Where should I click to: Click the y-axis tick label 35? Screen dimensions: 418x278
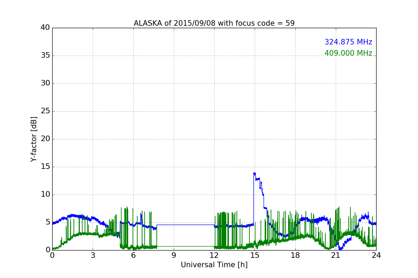click(x=45, y=56)
